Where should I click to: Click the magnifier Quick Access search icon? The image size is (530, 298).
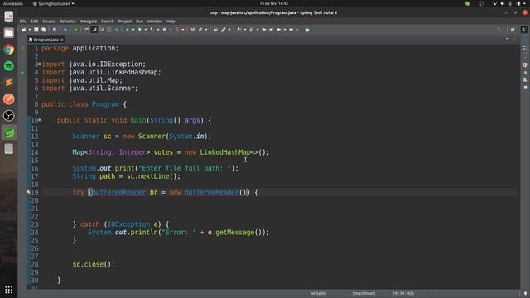(x=499, y=30)
